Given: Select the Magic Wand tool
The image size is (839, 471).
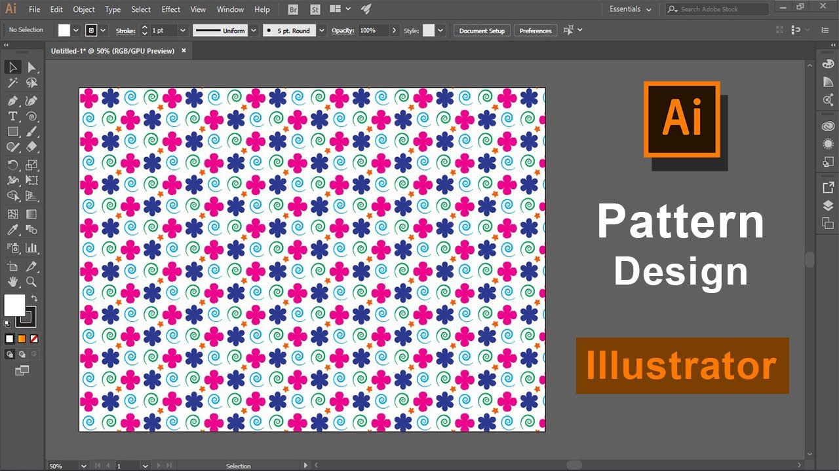Looking at the screenshot, I should 12,83.
